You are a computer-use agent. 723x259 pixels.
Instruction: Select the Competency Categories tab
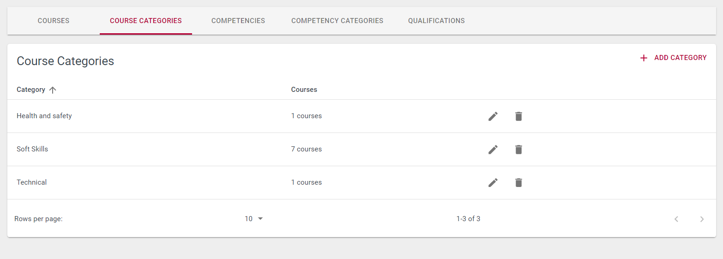coord(337,21)
